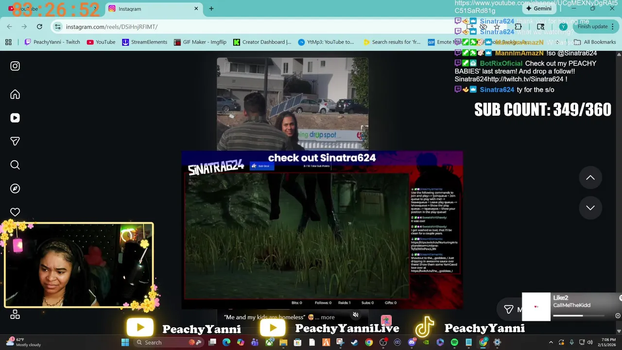Open the StreamElements bookmark
This screenshot has height=350, width=622.
click(x=144, y=42)
